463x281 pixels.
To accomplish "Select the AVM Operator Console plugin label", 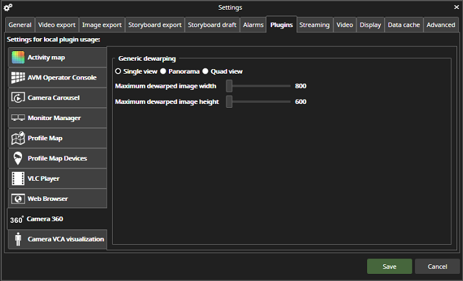I will [62, 78].
